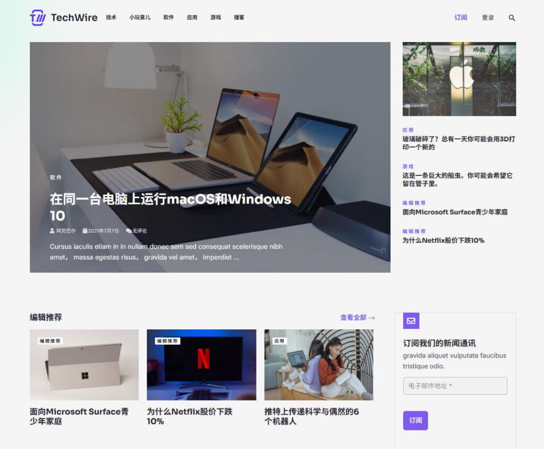Click the calendar icon beside 2021年7月7日
This screenshot has width=544, height=449.
coord(84,231)
